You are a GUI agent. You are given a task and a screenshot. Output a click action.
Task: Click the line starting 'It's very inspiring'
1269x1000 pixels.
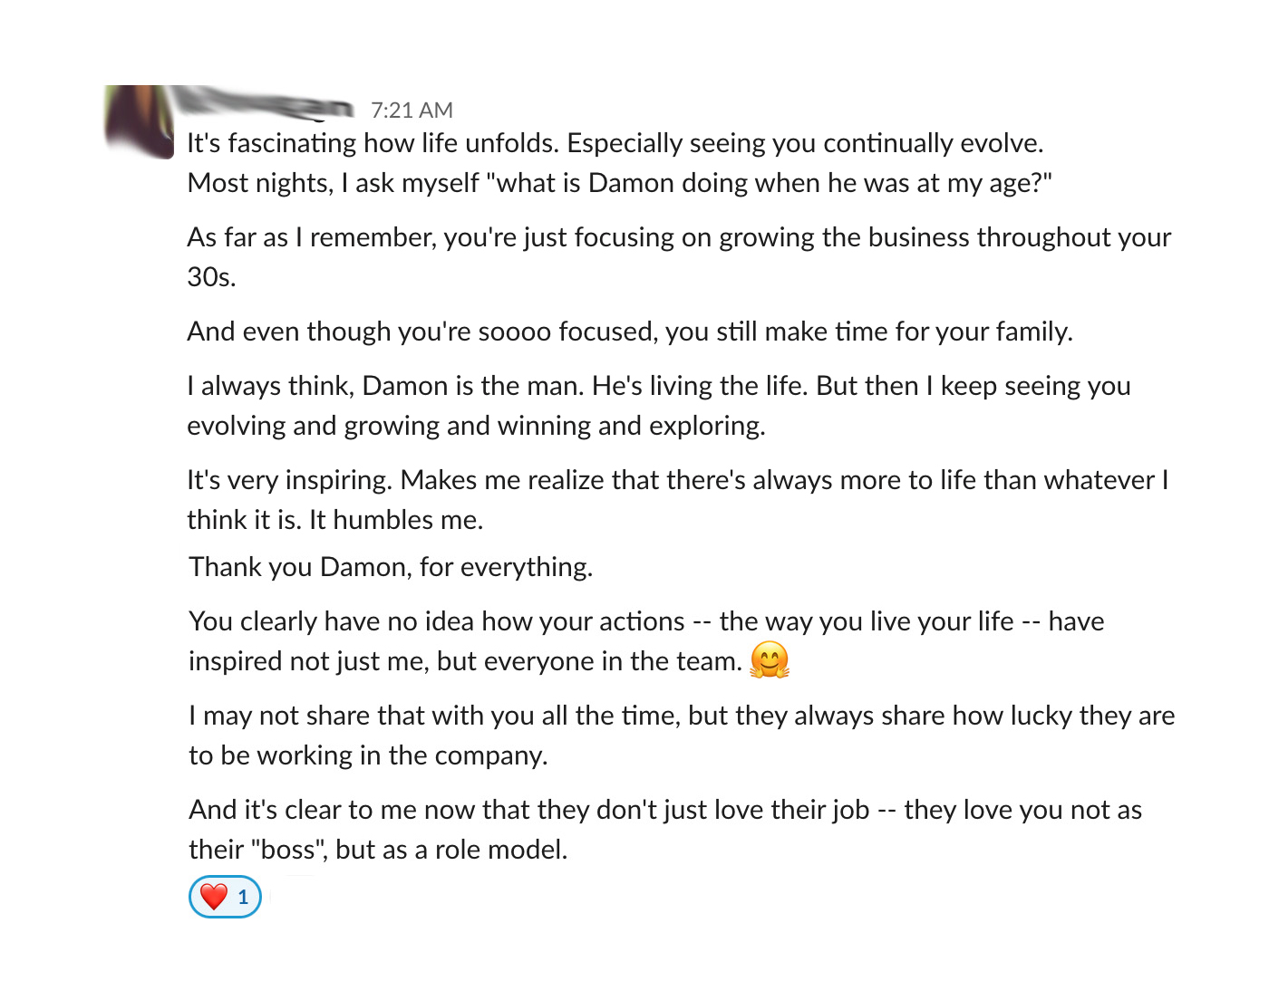[x=678, y=480]
